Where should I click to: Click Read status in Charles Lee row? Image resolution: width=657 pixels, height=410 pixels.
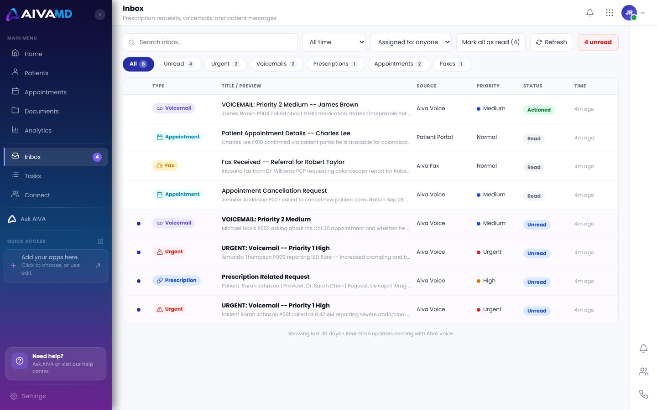click(534, 138)
